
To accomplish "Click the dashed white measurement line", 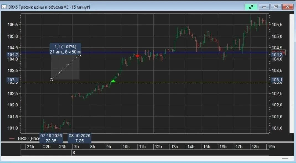I will (66, 67).
